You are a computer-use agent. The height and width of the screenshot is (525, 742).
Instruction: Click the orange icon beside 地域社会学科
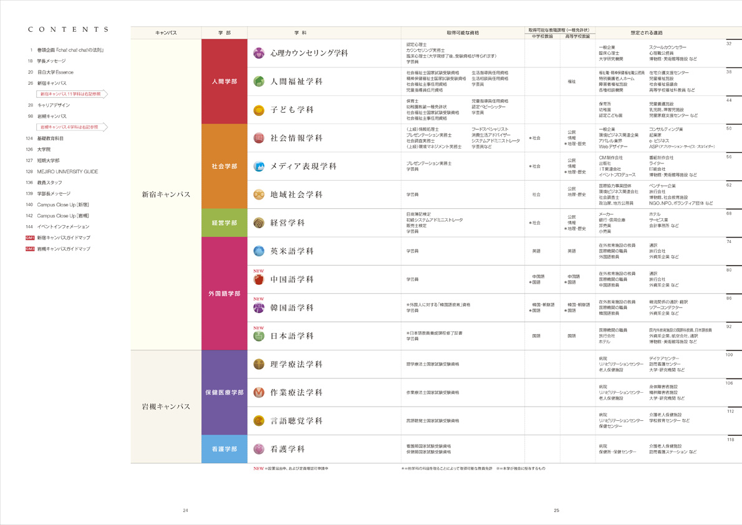(258, 195)
